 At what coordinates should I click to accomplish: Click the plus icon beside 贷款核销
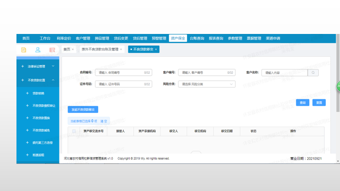pos(27,93)
